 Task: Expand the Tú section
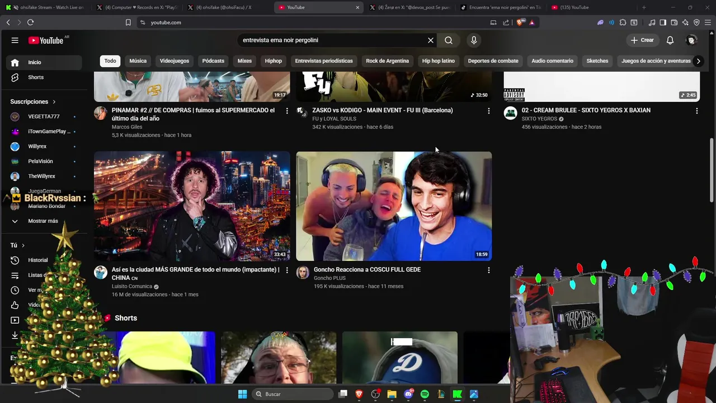pos(17,245)
